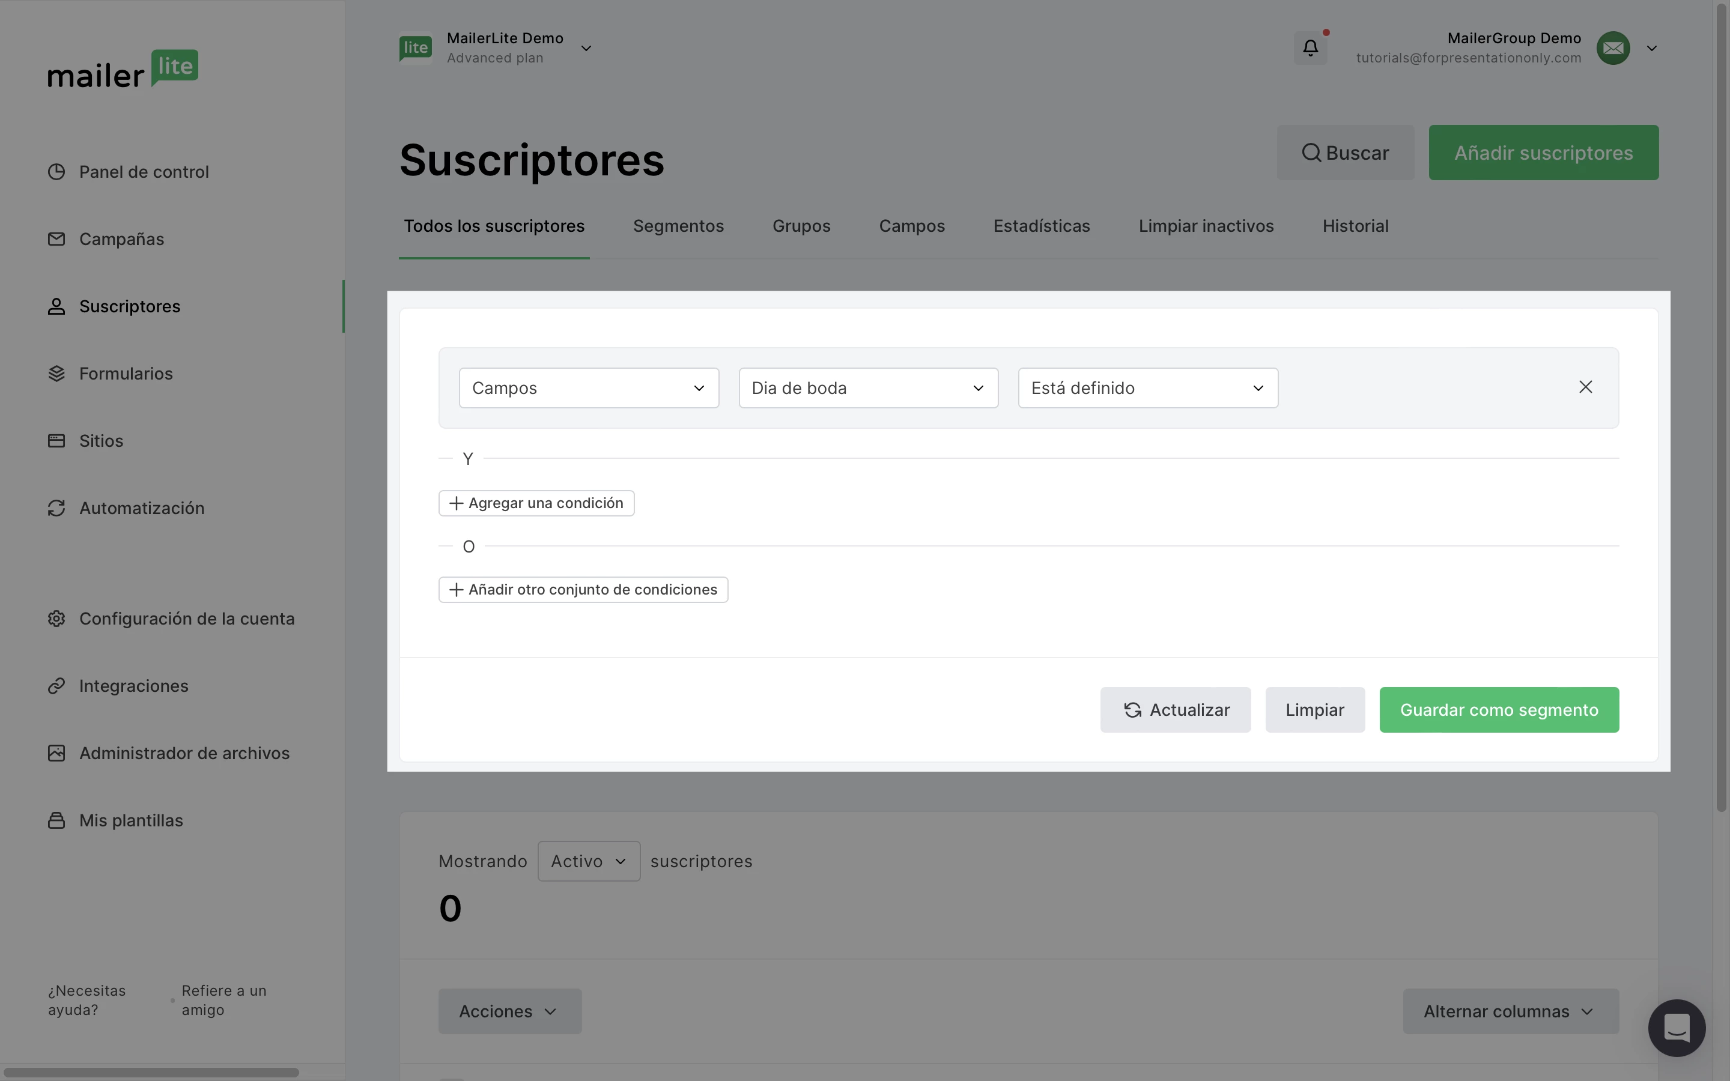Click the Formularios layers icon in sidebar
The image size is (1730, 1081).
point(56,373)
